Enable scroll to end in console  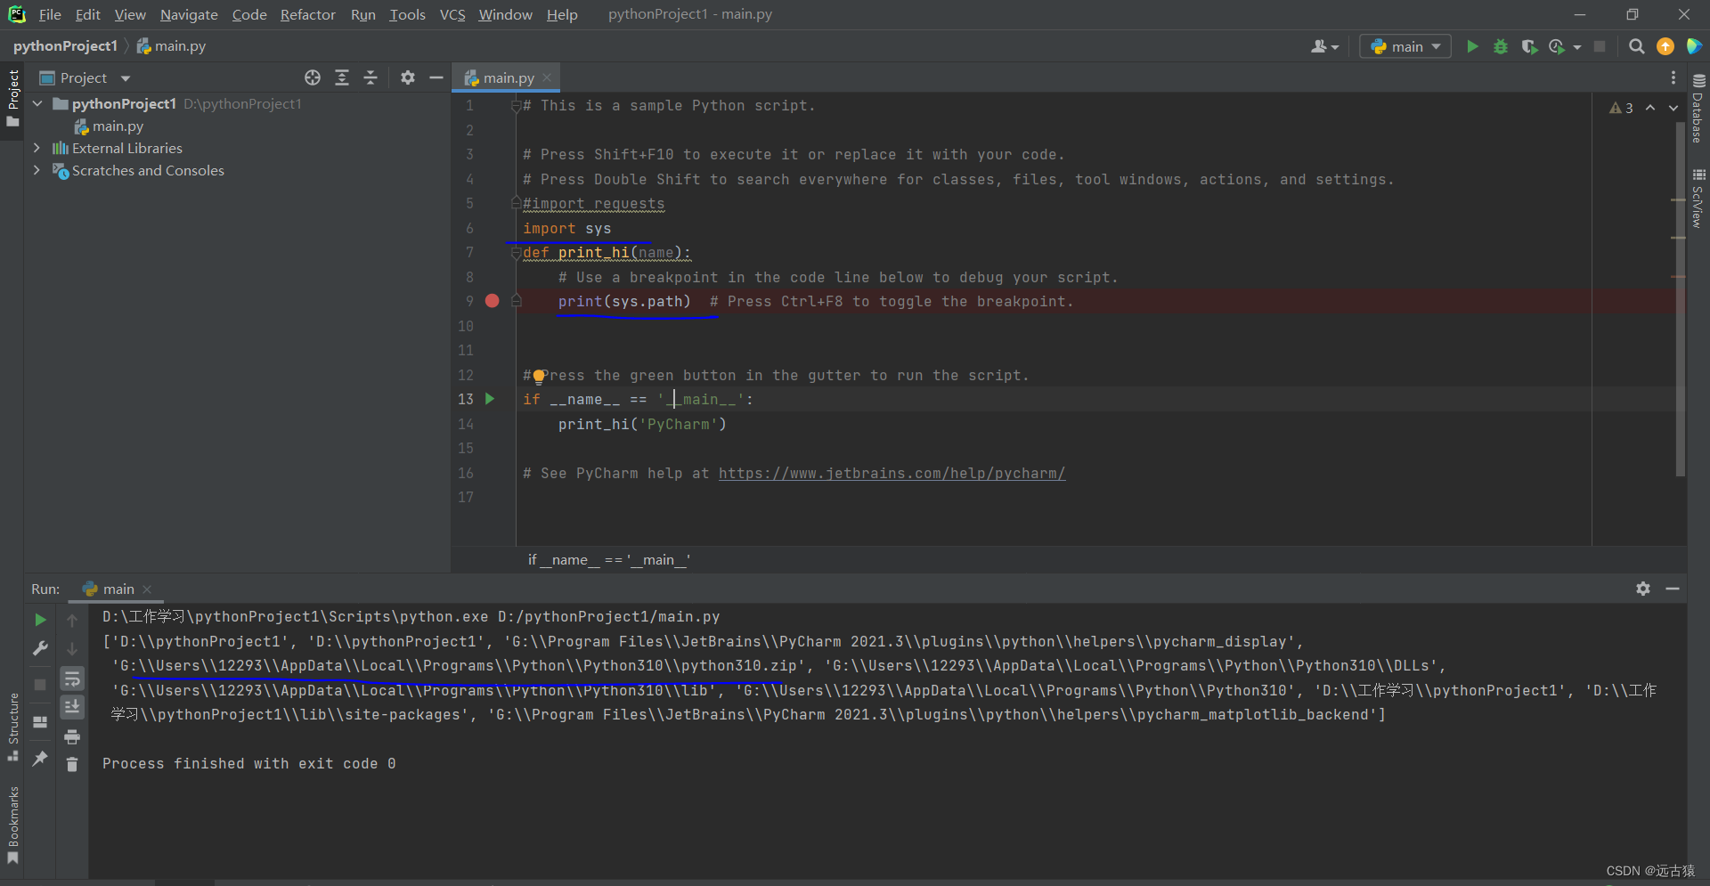click(x=72, y=706)
